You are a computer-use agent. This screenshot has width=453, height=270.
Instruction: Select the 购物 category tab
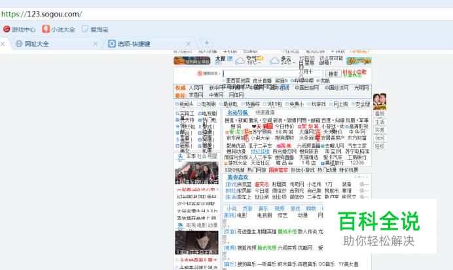click(311, 208)
